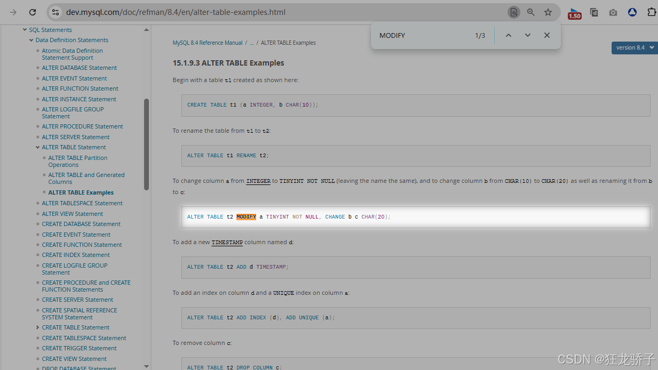Click the TIMESTAMP underlined link
Viewport: 658px width, 370px height.
pos(227,243)
